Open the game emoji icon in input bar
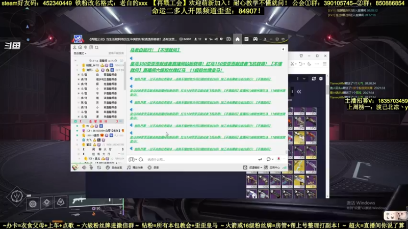 point(132,159)
